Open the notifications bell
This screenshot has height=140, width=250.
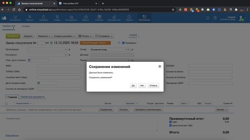[x=207, y=18]
